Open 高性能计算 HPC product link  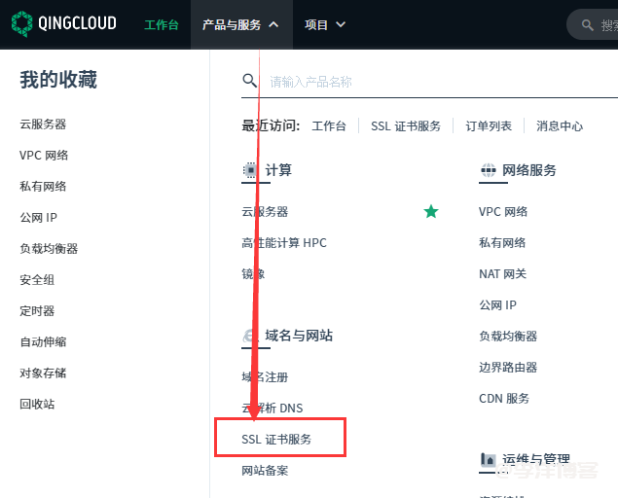point(284,243)
